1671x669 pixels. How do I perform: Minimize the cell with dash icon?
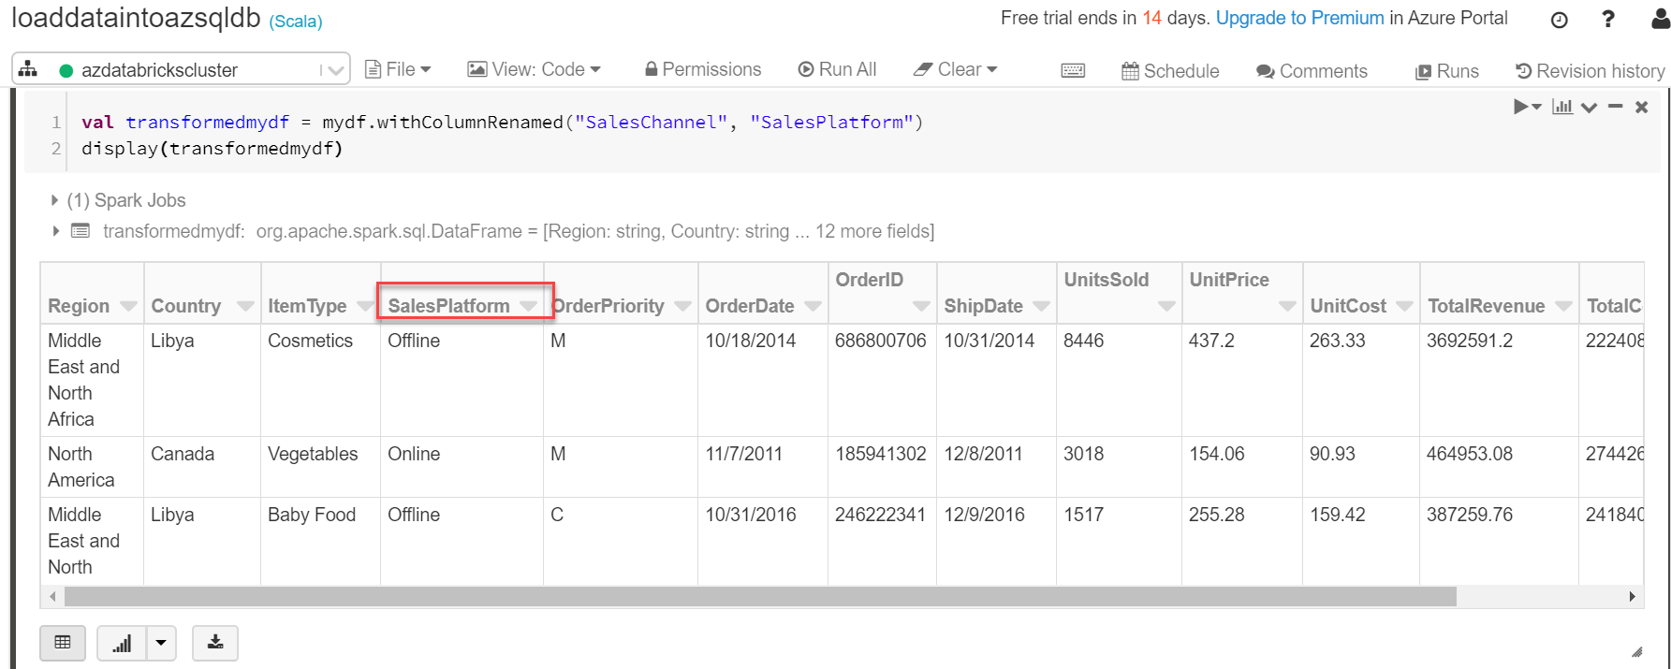tap(1615, 107)
